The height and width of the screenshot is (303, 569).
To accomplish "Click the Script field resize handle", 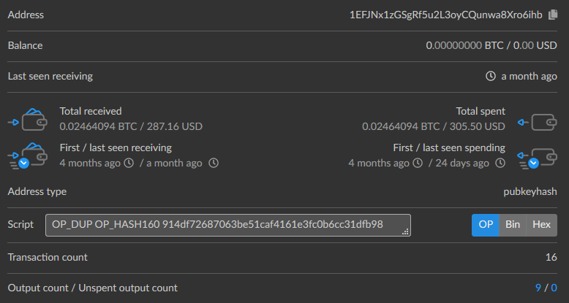I will click(x=405, y=231).
